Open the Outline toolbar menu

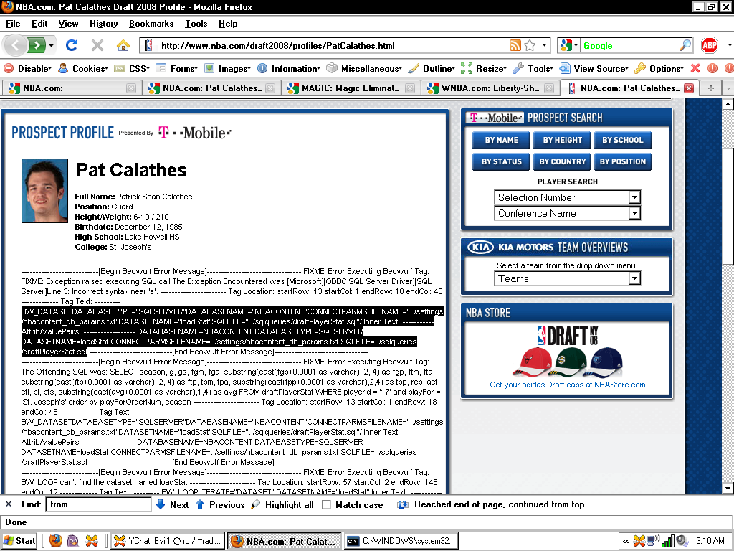[x=431, y=68]
